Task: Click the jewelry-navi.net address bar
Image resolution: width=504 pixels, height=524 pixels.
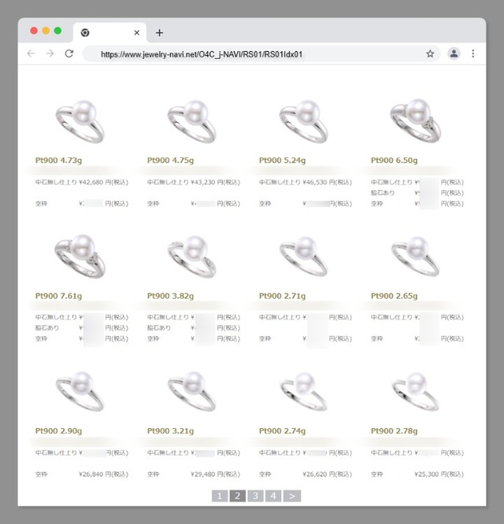Action: tap(261, 54)
